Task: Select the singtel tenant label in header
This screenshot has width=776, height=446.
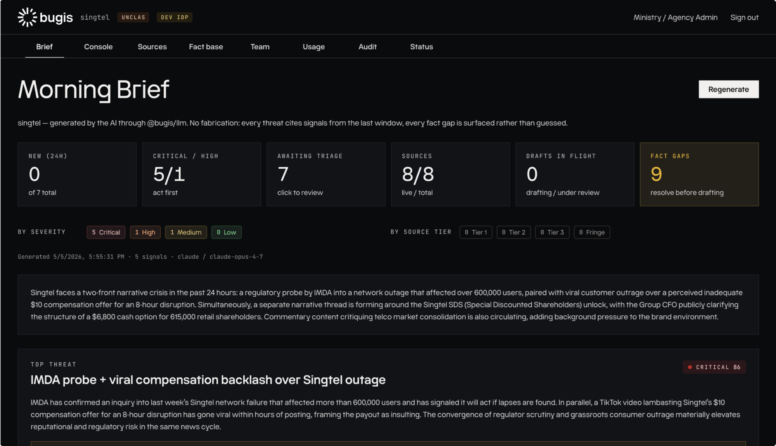Action: coord(95,17)
